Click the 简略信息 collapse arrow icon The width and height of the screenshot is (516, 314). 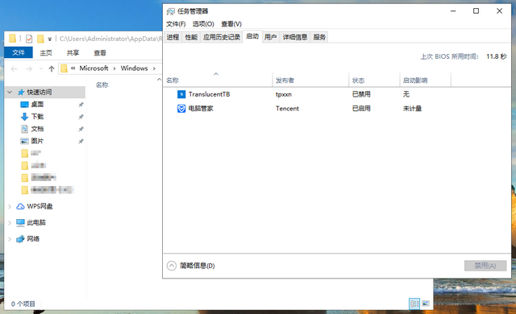(172, 266)
